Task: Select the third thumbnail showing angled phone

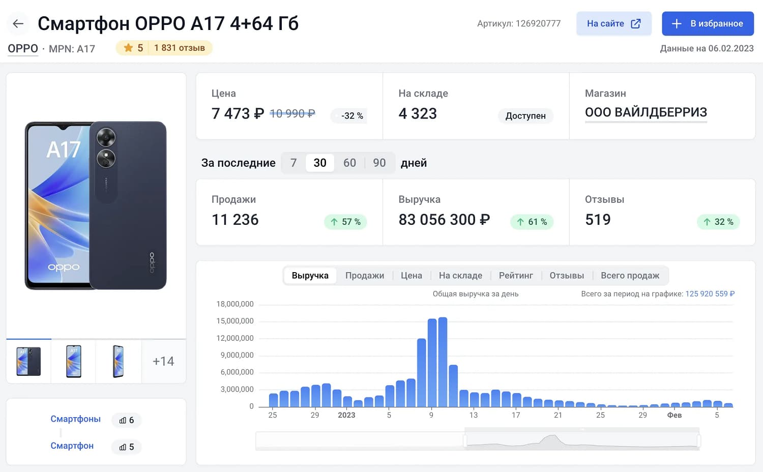Action: pos(118,361)
